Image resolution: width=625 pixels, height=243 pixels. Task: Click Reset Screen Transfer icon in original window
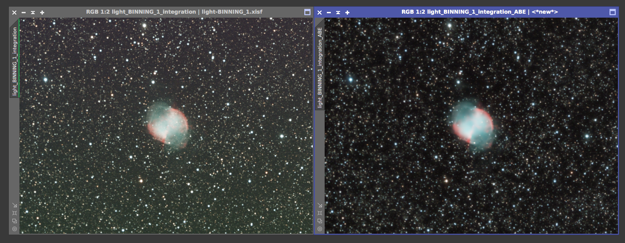(x=15, y=229)
